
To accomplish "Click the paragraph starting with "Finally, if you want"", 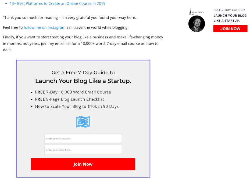I will 83,44.
